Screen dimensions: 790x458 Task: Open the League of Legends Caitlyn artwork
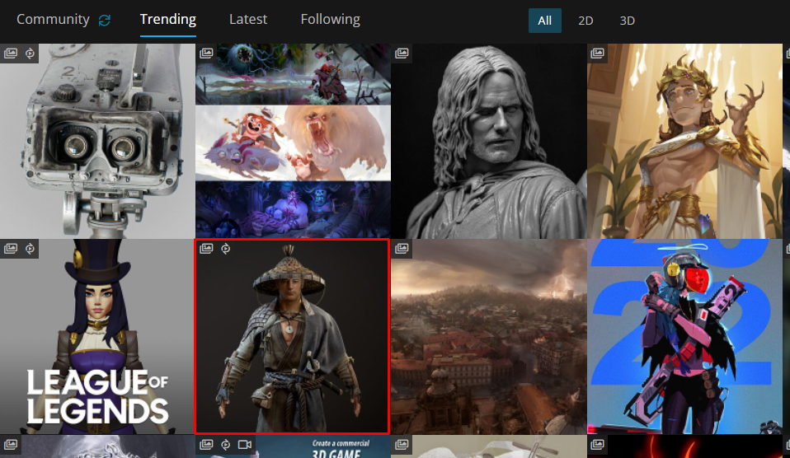(x=97, y=336)
